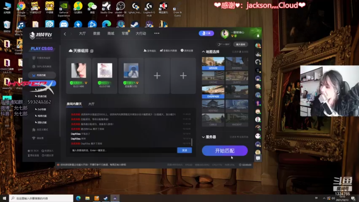The width and height of the screenshot is (359, 202).
Task: Click the 离开房间 leave room button
Action: tap(241, 44)
